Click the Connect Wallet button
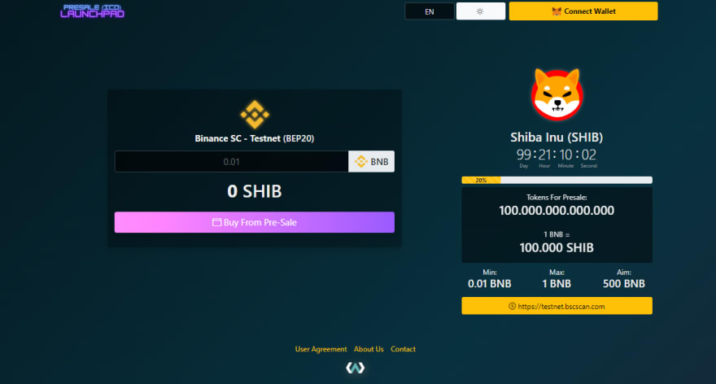716x384 pixels. 583,11
